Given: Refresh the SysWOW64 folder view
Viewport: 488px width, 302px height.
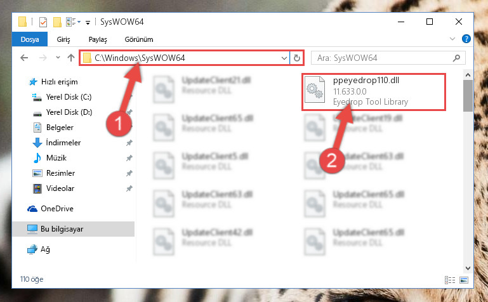Looking at the screenshot, I should click(x=297, y=58).
